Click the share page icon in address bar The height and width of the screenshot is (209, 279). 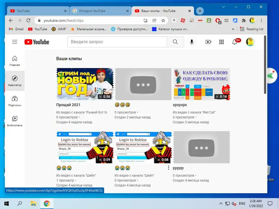[154, 20]
